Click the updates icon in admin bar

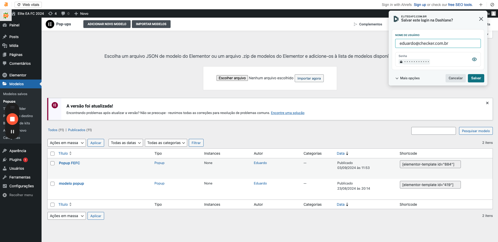pyautogui.click(x=51, y=13)
